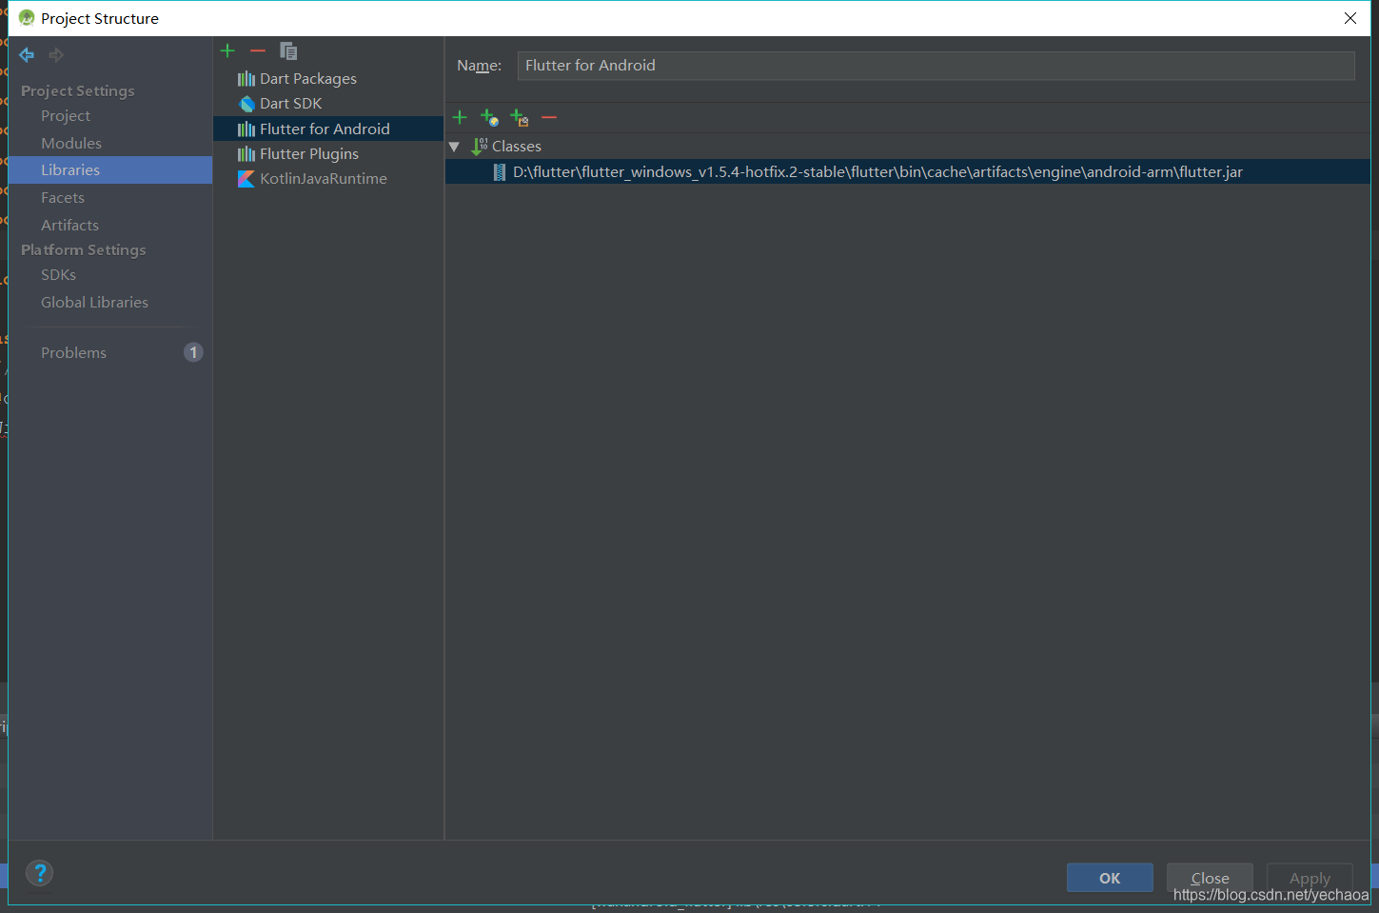Select the Dart SDK library
1379x913 pixels.
click(x=291, y=104)
